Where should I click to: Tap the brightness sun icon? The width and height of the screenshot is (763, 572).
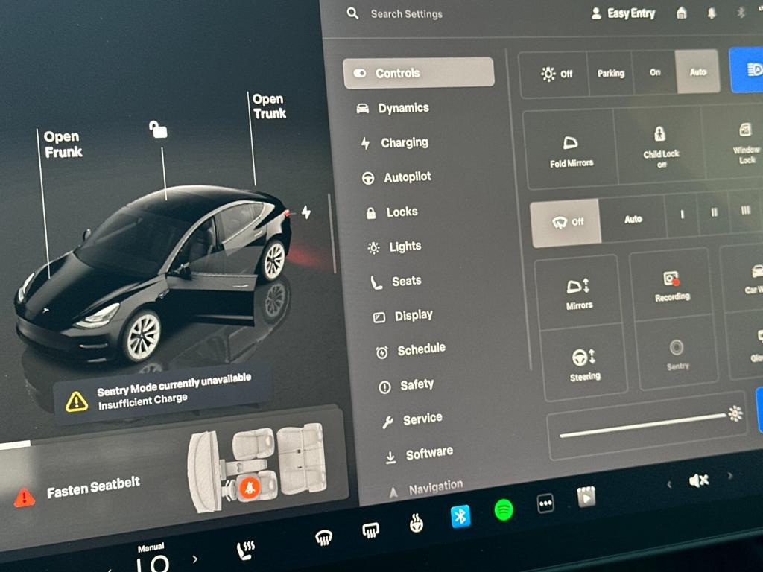735,413
